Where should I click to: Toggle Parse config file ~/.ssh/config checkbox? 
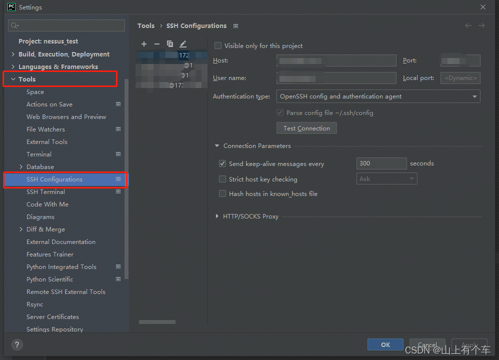[280, 112]
